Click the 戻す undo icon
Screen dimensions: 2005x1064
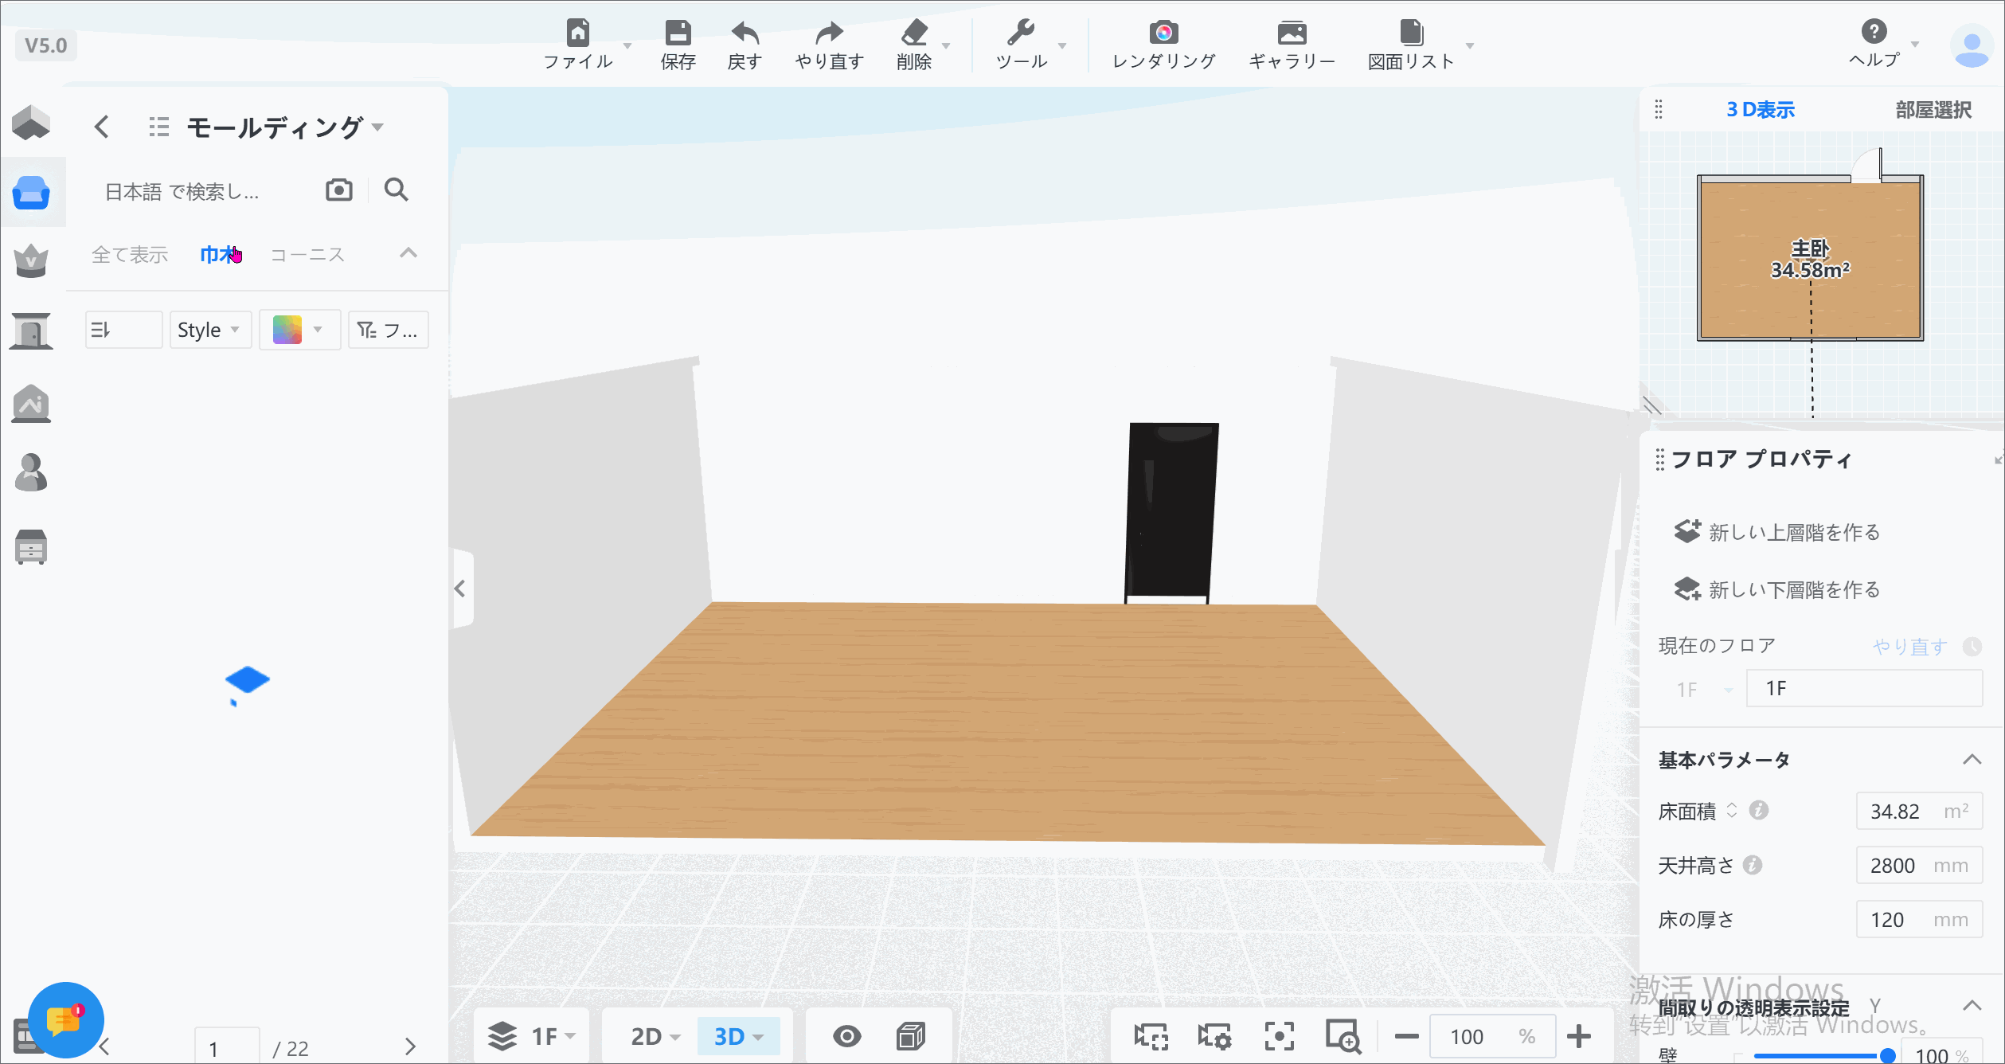pos(745,33)
